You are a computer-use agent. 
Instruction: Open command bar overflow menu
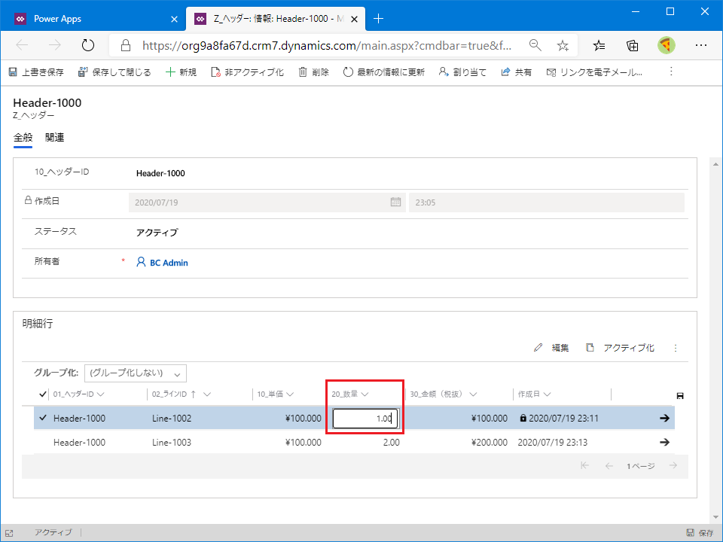tap(671, 72)
